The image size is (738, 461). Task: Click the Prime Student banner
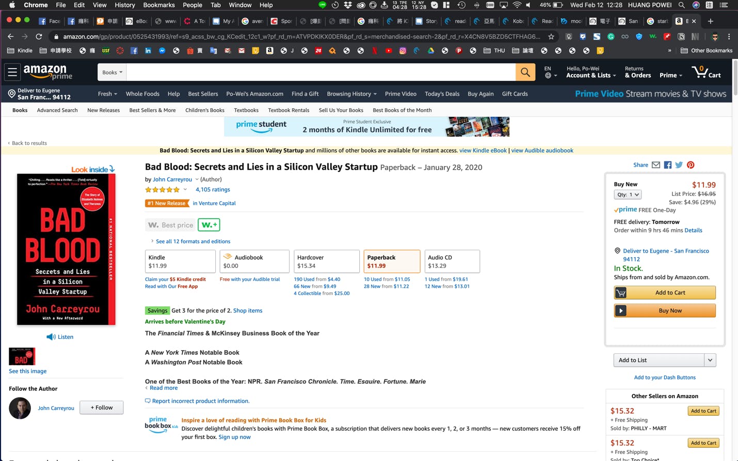[366, 126]
